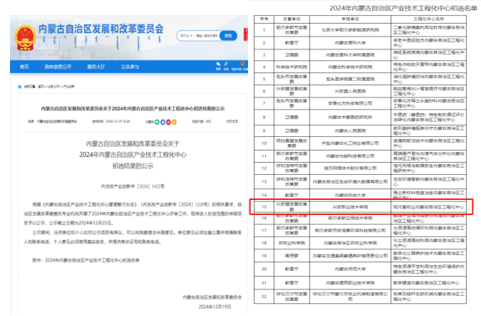Screen dimensions: 481x316
Task: Click cell 中盐内蒙古化工钠业有限公司 in row 10
Action: 351,143
